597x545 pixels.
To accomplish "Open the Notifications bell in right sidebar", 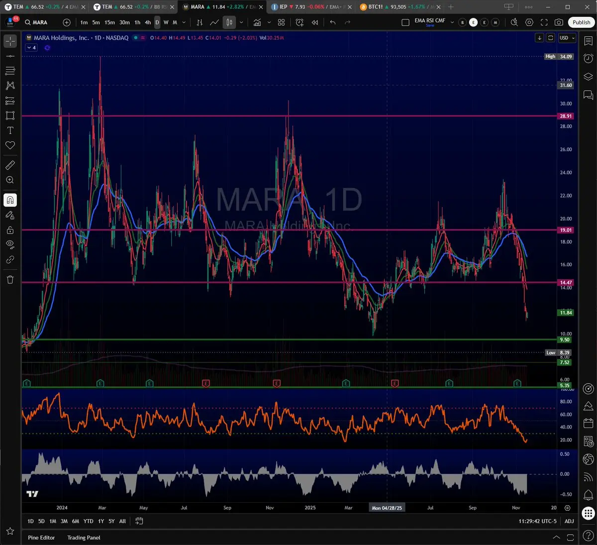I will [588, 495].
